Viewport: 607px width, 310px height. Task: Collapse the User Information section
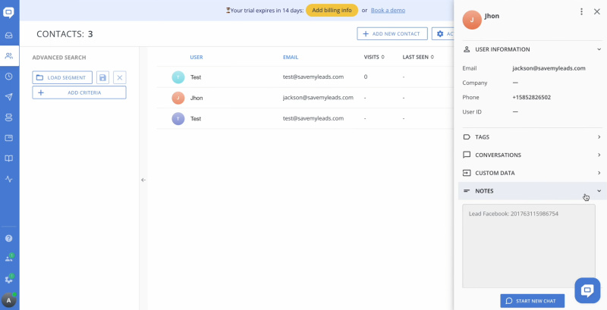pyautogui.click(x=533, y=49)
